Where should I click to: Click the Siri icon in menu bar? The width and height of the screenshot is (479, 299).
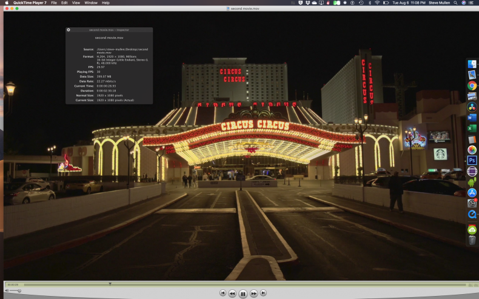(x=463, y=3)
